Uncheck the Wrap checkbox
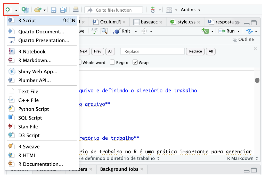The image size is (262, 175). 135,62
